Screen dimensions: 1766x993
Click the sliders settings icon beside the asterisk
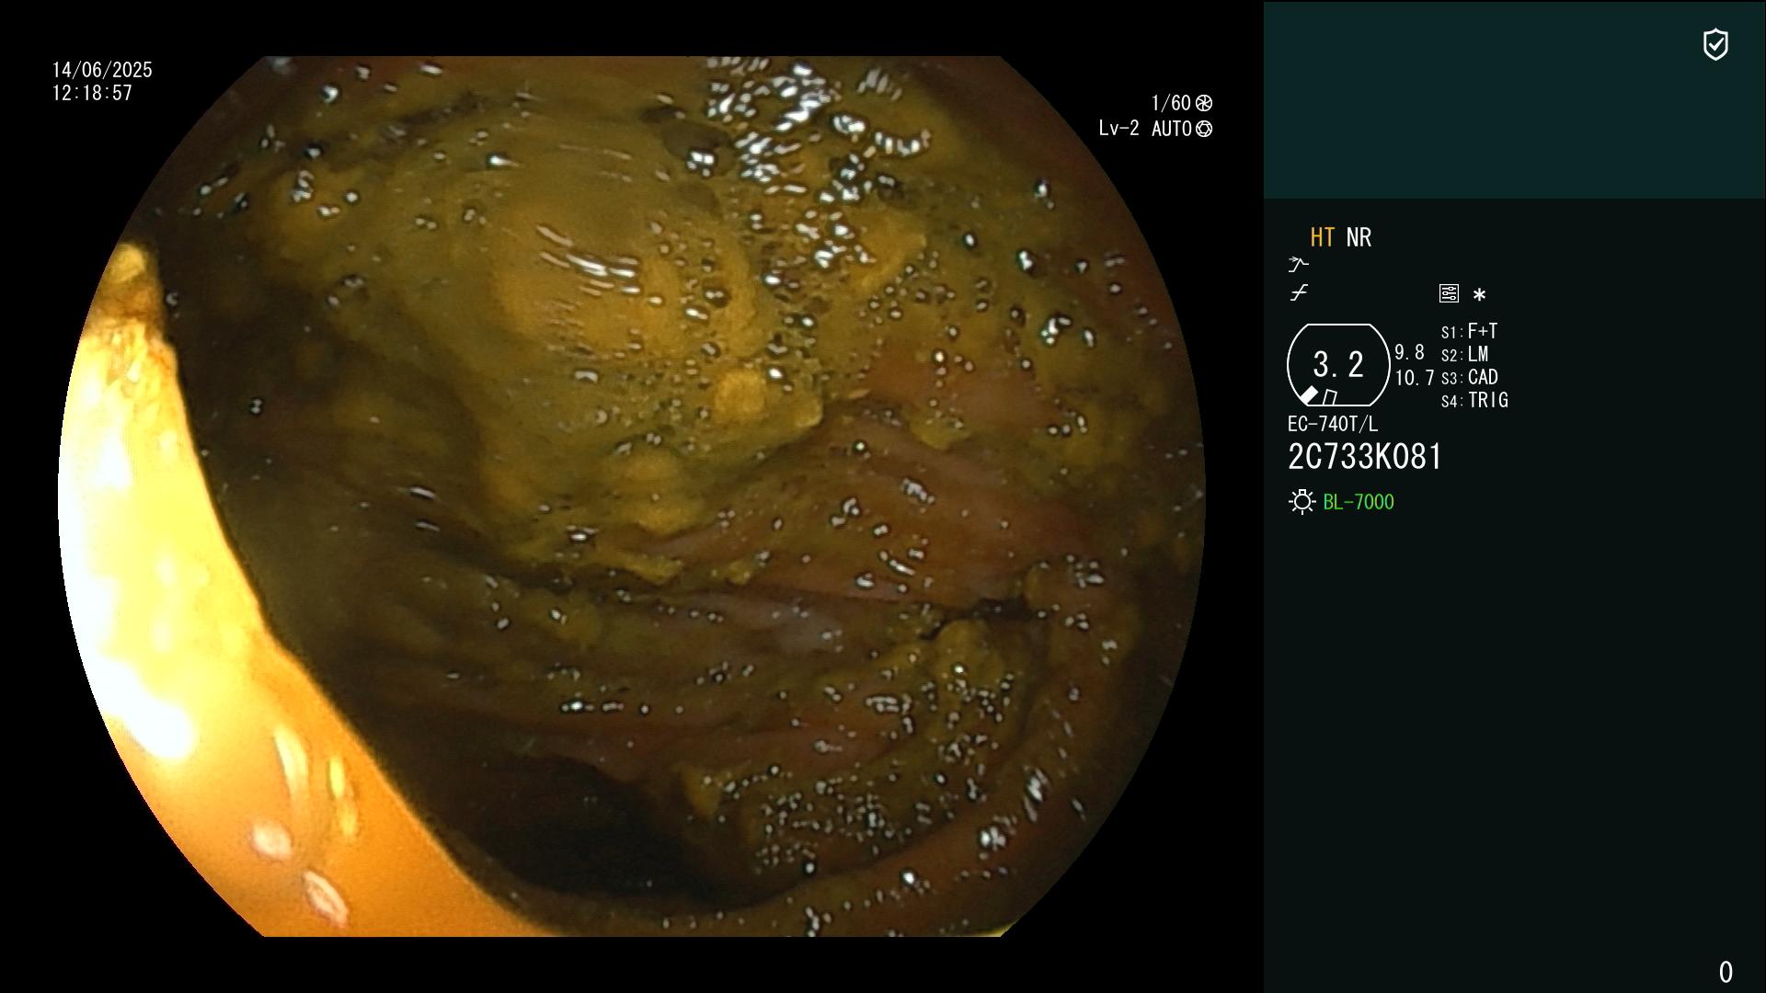click(1449, 293)
